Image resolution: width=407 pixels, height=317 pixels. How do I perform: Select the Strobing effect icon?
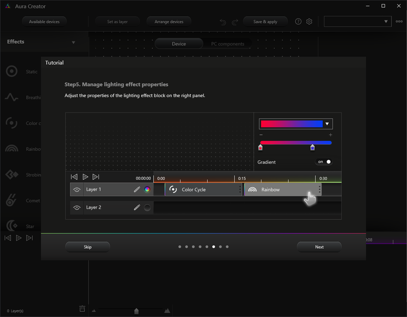point(12,174)
